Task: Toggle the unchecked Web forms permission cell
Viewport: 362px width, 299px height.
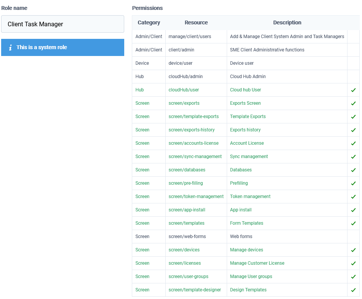Action: point(353,237)
